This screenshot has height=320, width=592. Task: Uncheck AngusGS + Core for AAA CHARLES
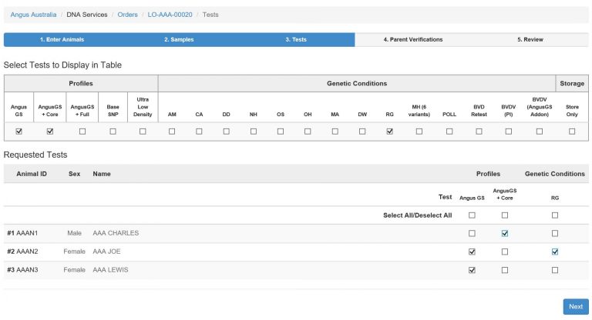tap(505, 233)
